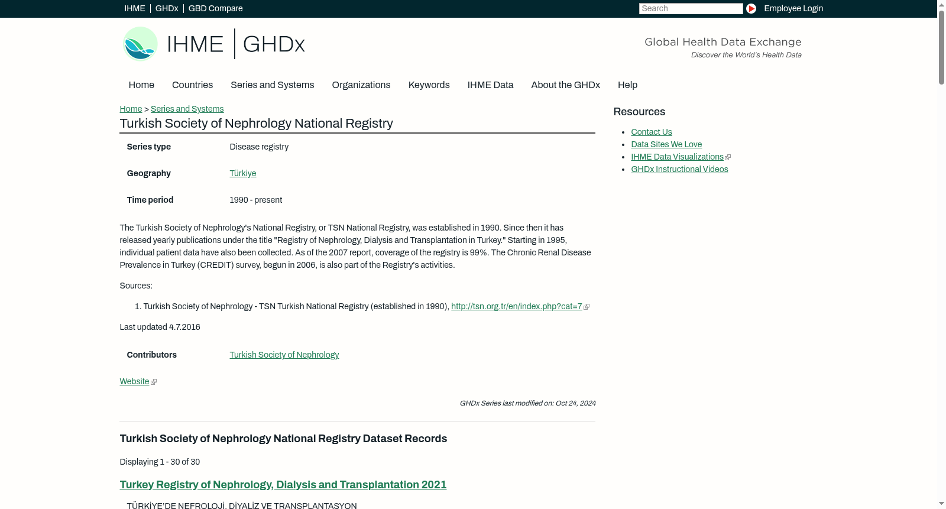Click the '1990 - present' time period value
This screenshot has width=946, height=509.
point(255,200)
